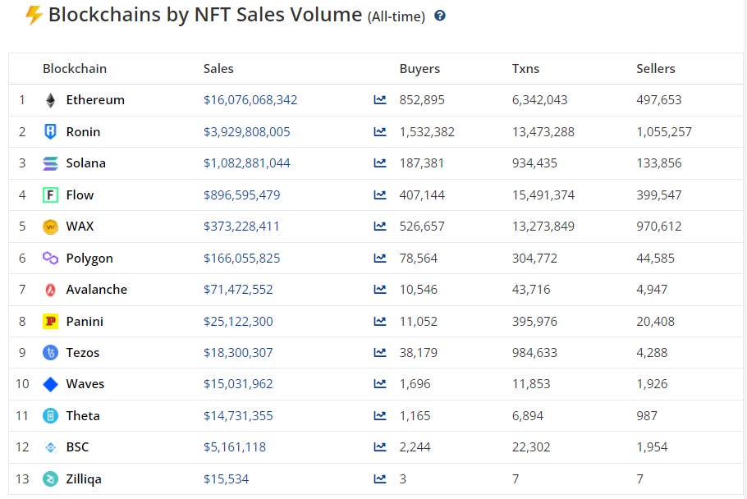Open the Avalanche blockchain name link

pos(97,290)
